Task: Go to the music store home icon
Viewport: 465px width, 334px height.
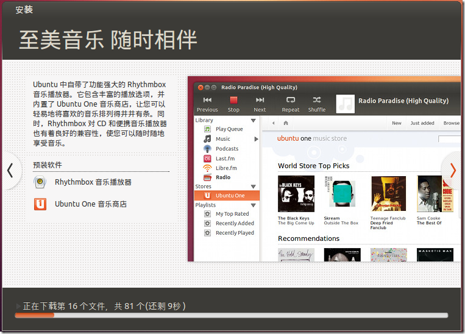Action: (x=286, y=123)
